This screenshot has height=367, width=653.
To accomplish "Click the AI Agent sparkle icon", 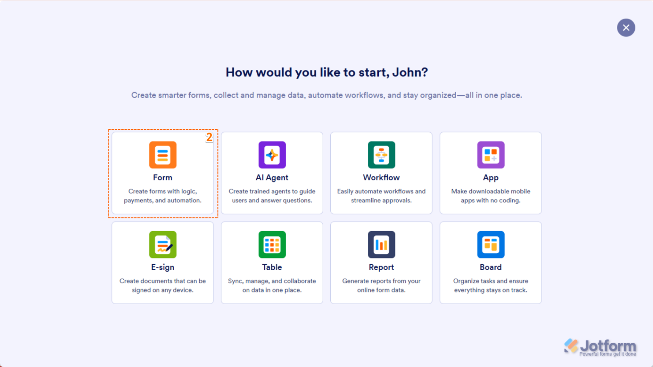I will (272, 155).
